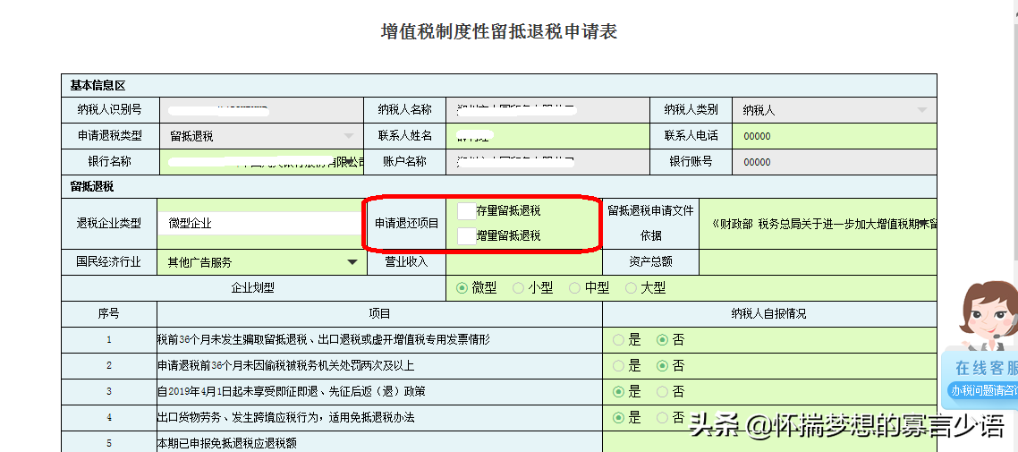The image size is (1018, 452).
Task: Select 是 for row 1 fraud declaration
Action: tap(619, 340)
